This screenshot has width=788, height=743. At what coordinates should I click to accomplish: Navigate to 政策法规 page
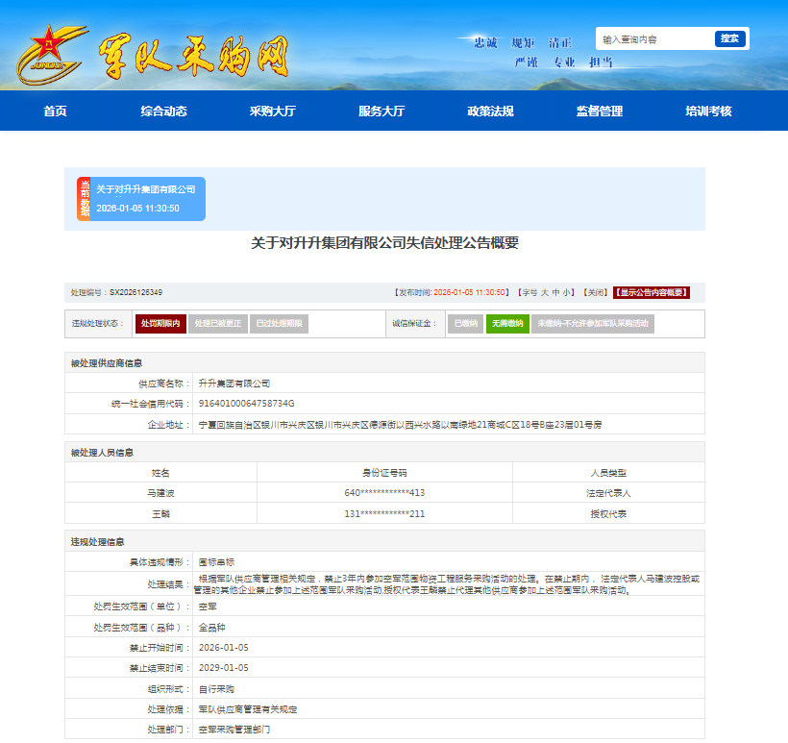click(x=490, y=111)
